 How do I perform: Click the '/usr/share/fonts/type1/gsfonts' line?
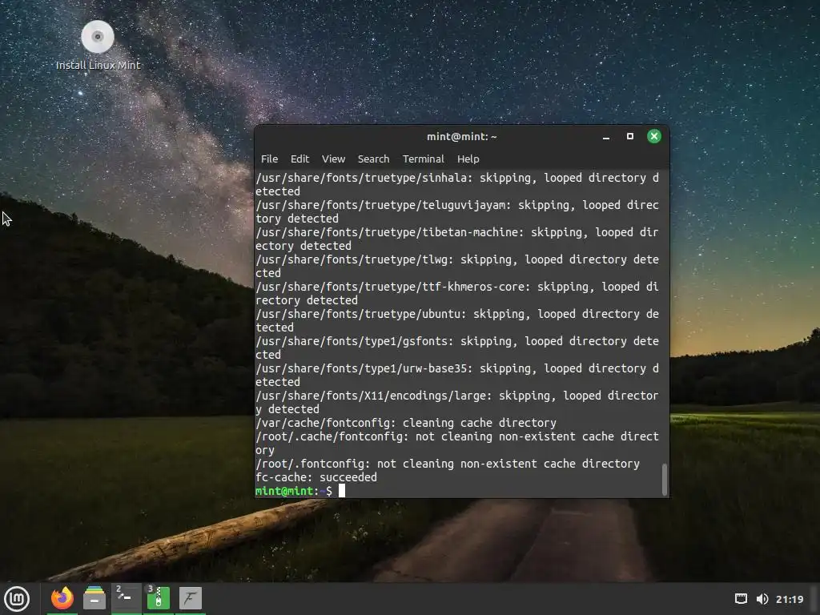click(x=457, y=348)
